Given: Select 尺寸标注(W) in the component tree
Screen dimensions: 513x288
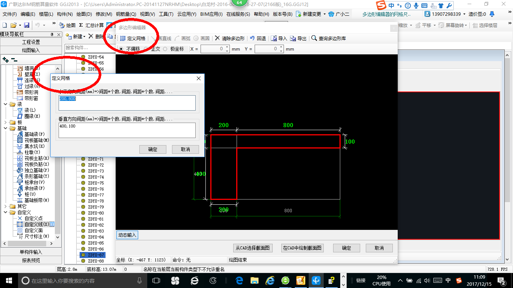Looking at the screenshot, I should point(37,236).
